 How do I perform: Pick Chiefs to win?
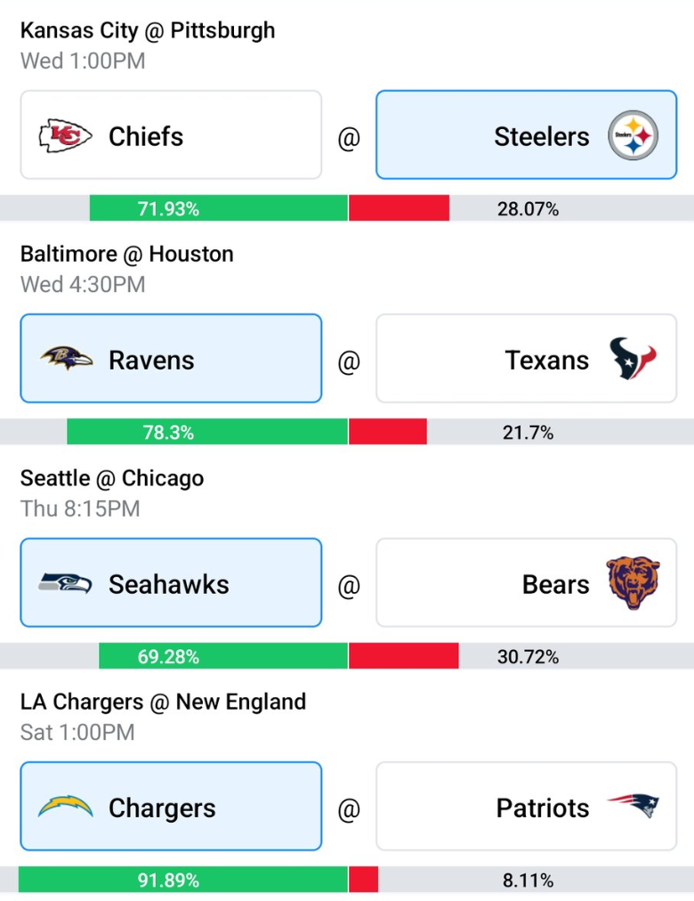tap(171, 135)
